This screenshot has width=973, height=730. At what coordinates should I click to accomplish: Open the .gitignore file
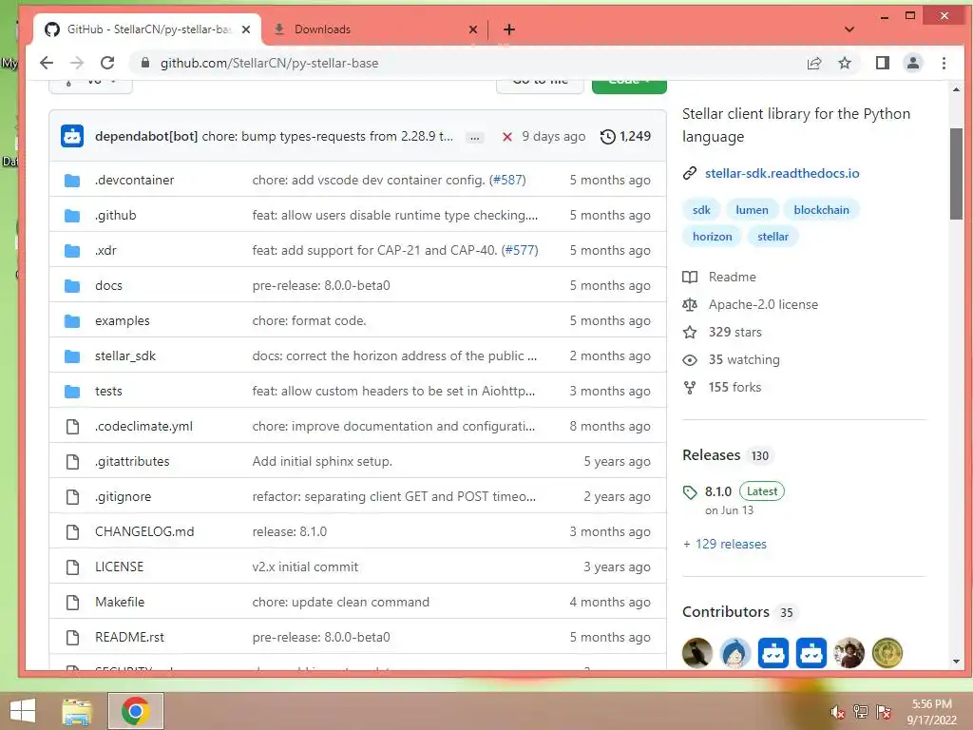click(x=123, y=496)
